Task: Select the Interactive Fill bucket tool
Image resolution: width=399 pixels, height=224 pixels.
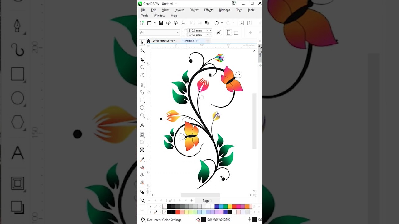Action: [x=142, y=167]
